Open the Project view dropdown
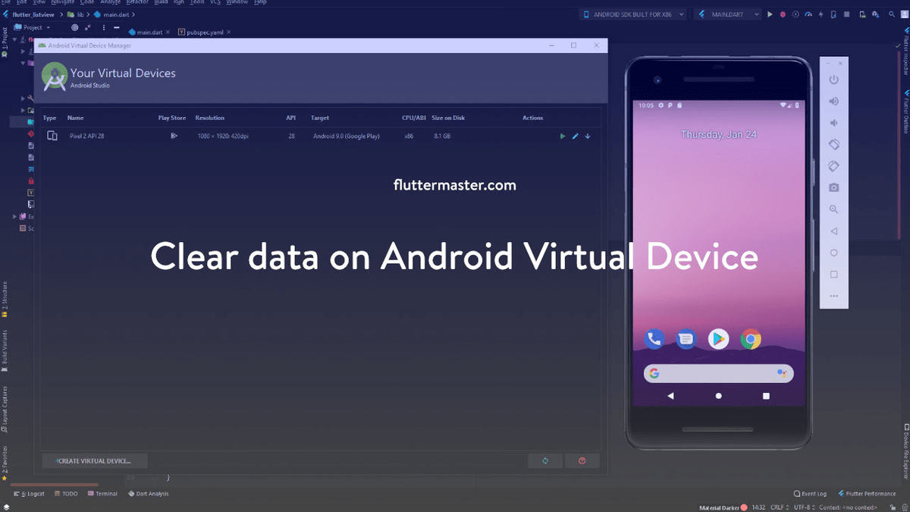 click(x=33, y=27)
